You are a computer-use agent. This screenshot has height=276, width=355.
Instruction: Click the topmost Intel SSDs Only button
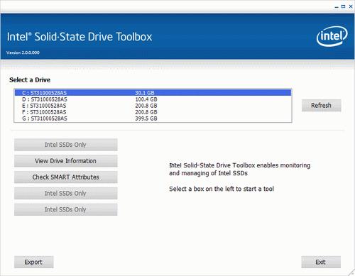coord(65,145)
